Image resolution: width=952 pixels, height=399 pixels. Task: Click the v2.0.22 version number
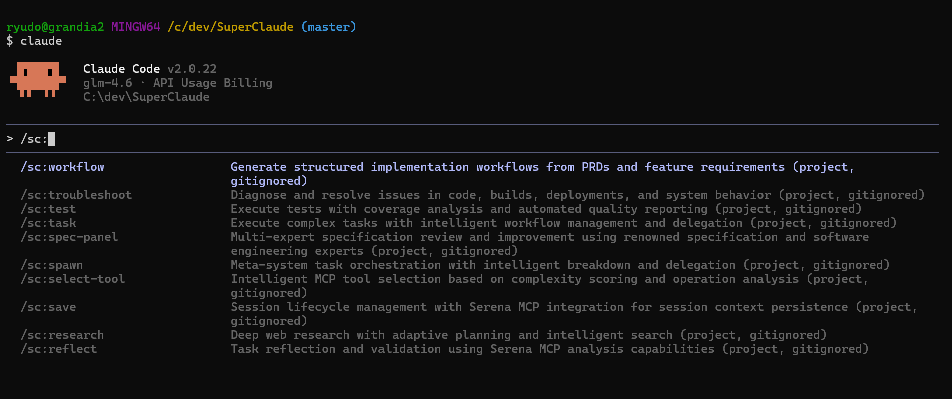click(192, 69)
